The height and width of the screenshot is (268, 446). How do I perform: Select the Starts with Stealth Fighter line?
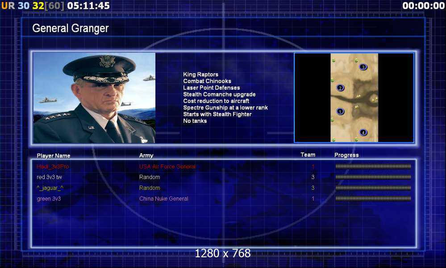pyautogui.click(x=217, y=114)
